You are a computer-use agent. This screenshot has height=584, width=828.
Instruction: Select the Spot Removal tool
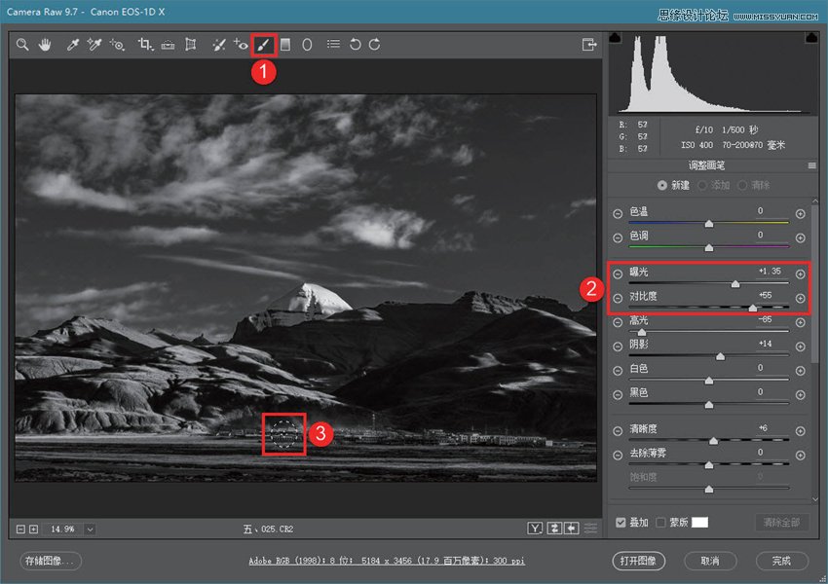pyautogui.click(x=218, y=45)
